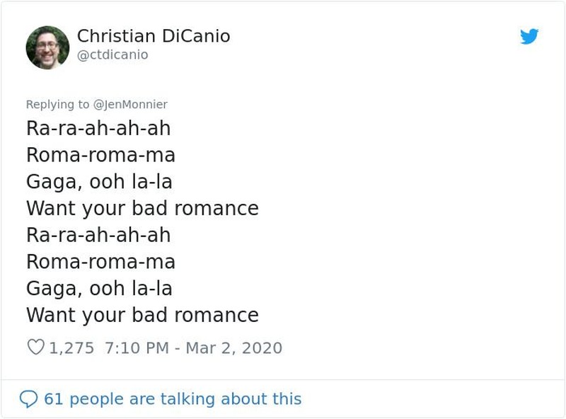Image resolution: width=566 pixels, height=419 pixels.
Task: Click the first "Ra-ra-ah-ah-ah" line
Action: (x=98, y=128)
